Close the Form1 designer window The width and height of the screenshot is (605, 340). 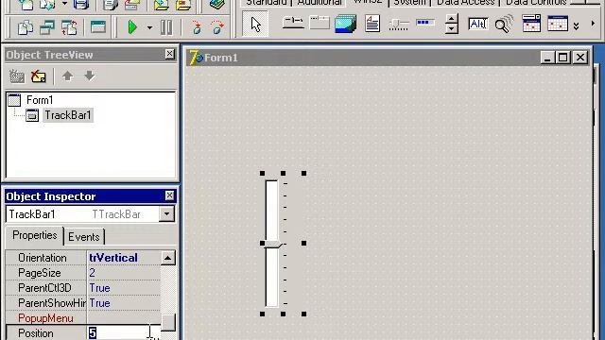(x=579, y=58)
